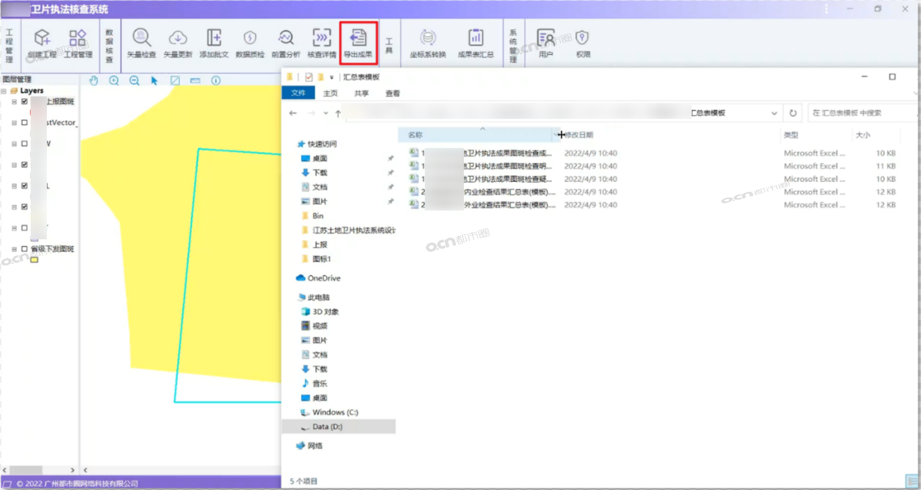The width and height of the screenshot is (921, 490).
Task: Select the map zoom-out magnifier
Action: 134,80
